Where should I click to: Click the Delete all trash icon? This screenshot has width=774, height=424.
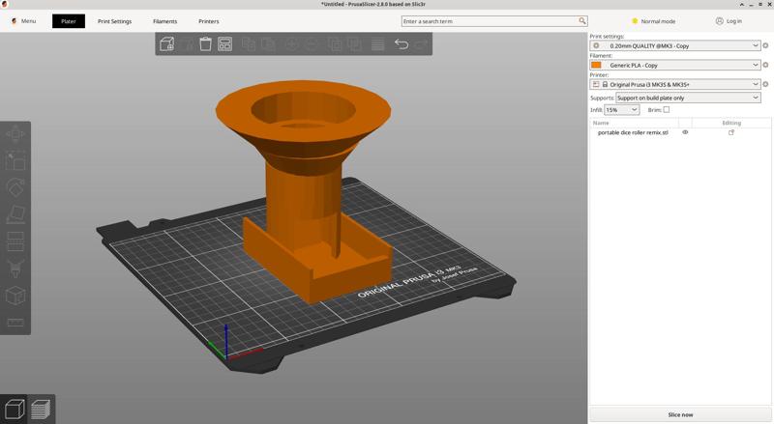[x=205, y=44]
